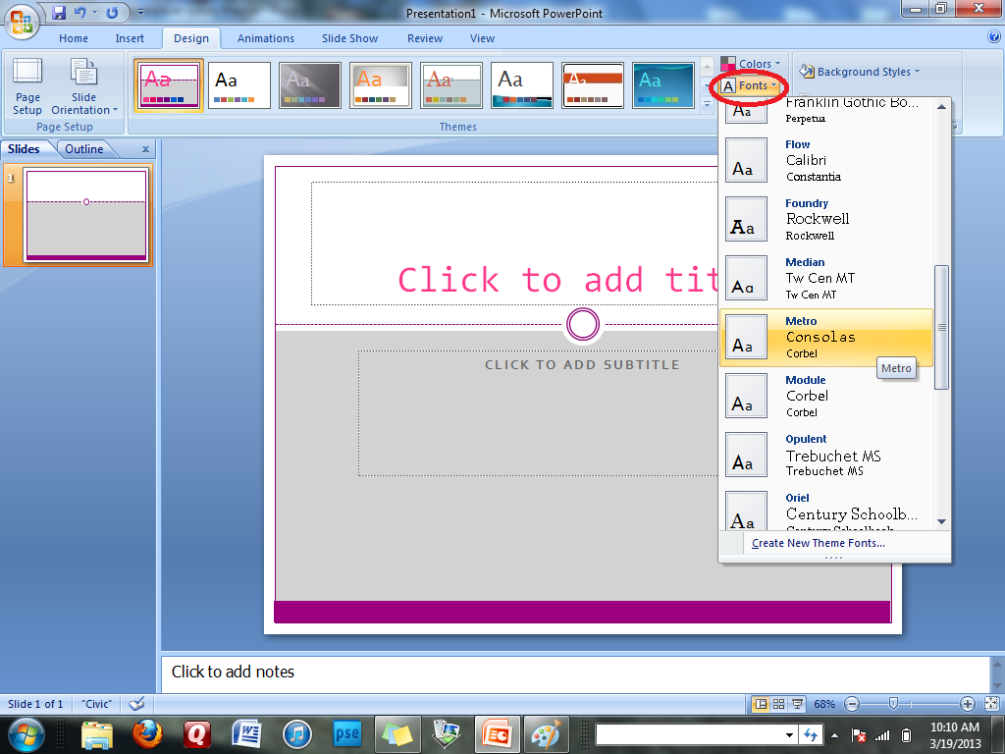The image size is (1005, 754).
Task: Click the title placeholder on the slide
Action: (514, 243)
